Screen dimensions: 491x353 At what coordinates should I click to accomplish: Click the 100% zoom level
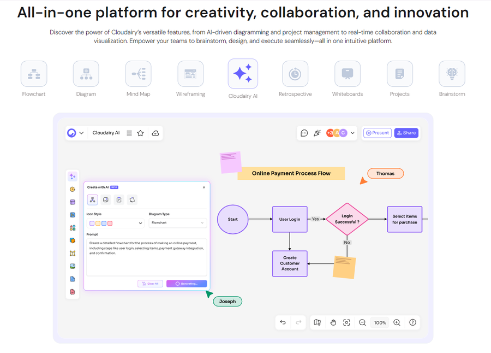380,322
